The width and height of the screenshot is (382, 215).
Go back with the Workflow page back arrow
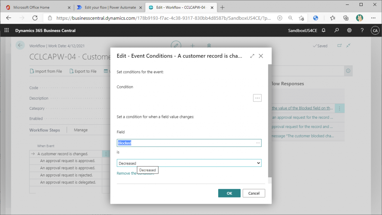point(20,45)
